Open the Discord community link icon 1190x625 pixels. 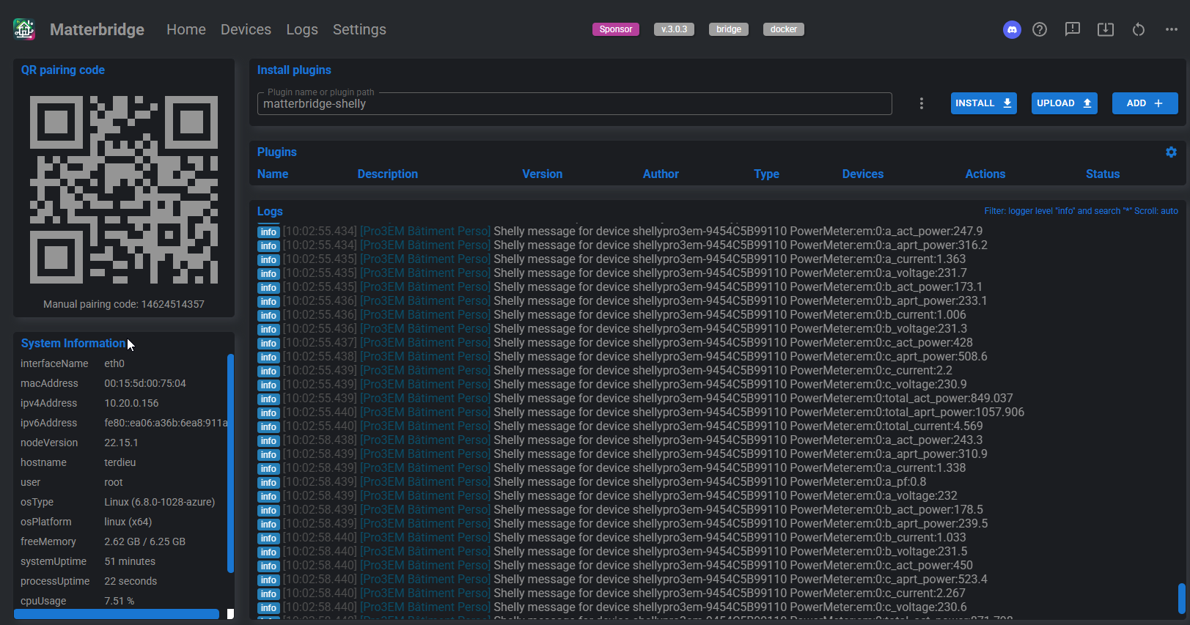coord(1012,29)
